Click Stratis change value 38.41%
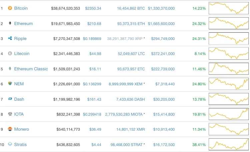 pyautogui.click(x=199, y=145)
